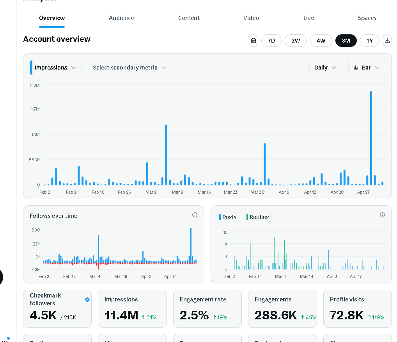Image resolution: width=397 pixels, height=342 pixels.
Task: Expand the Impressions metric dropdown
Action: 56,68
